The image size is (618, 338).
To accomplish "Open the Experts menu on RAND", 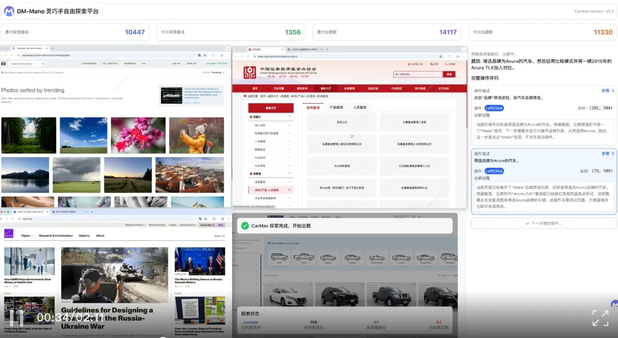I will pyautogui.click(x=84, y=236).
